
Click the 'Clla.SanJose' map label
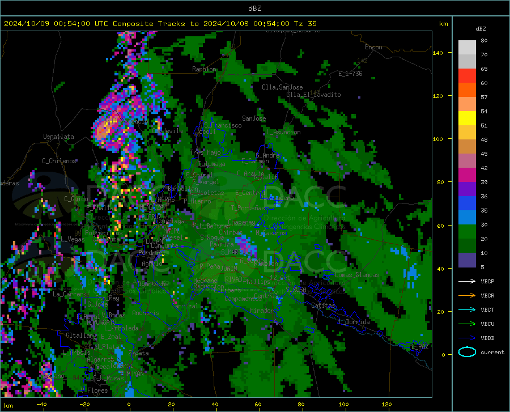(282, 87)
